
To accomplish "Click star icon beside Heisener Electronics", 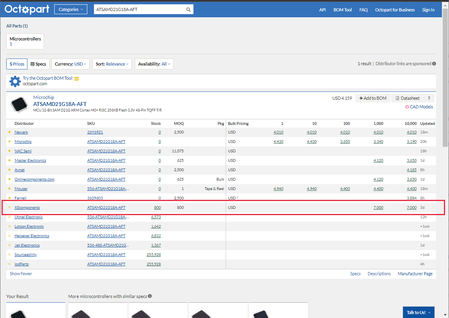I will pyautogui.click(x=9, y=236).
